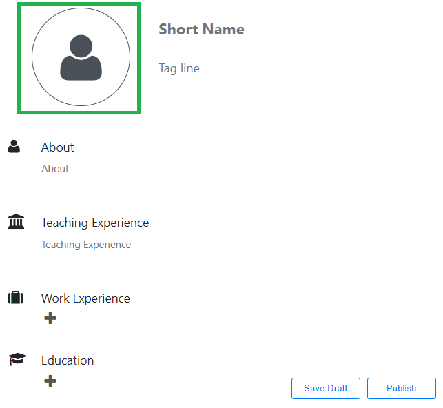This screenshot has width=443, height=408.
Task: Select the Work Experience section heading
Action: [85, 298]
